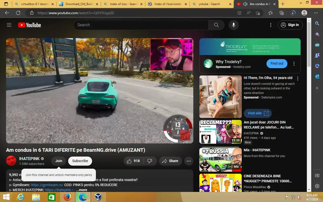Open VirtualBox from taskbar
The height and width of the screenshot is (202, 323).
98,197
